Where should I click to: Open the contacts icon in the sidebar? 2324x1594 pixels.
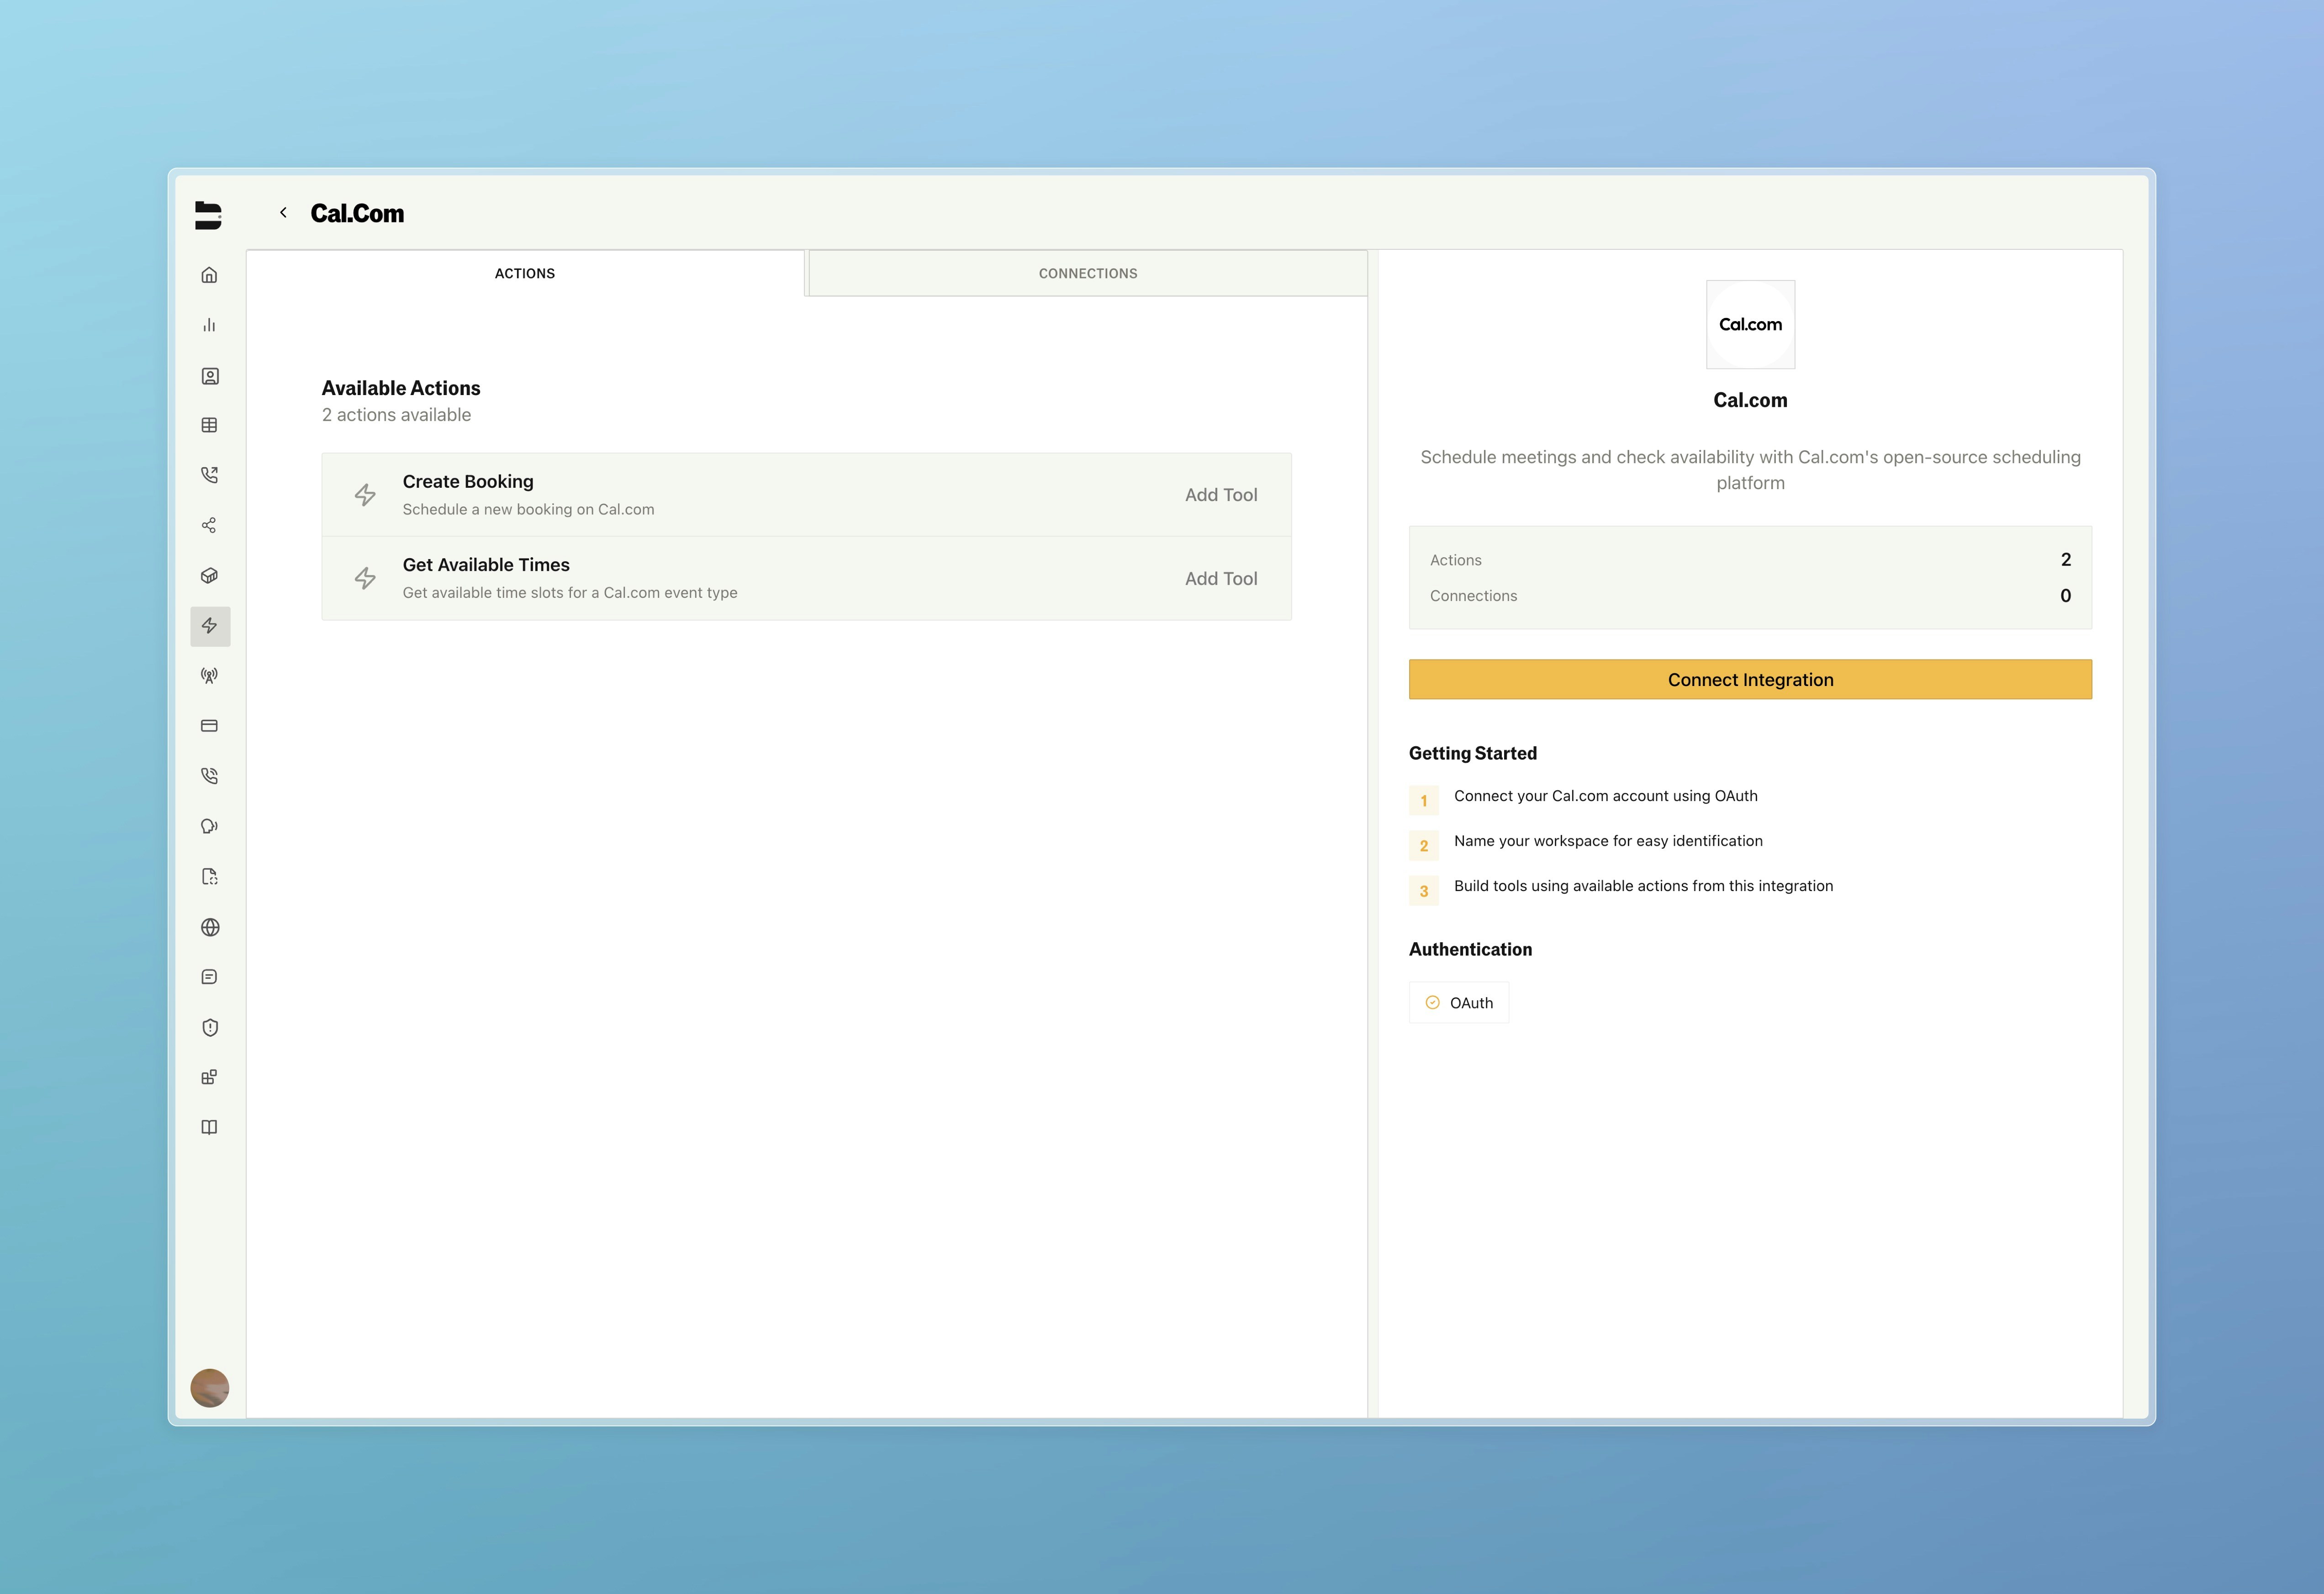coord(210,375)
